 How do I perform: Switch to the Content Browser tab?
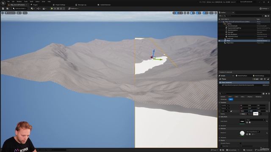[x=104, y=5]
